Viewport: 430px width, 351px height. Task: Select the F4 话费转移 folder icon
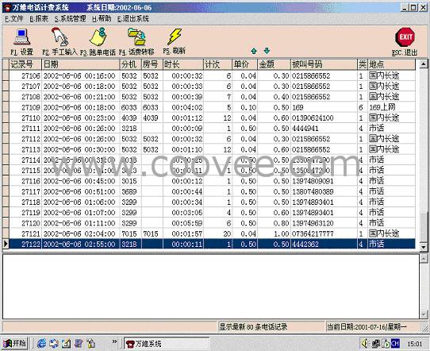click(x=136, y=37)
